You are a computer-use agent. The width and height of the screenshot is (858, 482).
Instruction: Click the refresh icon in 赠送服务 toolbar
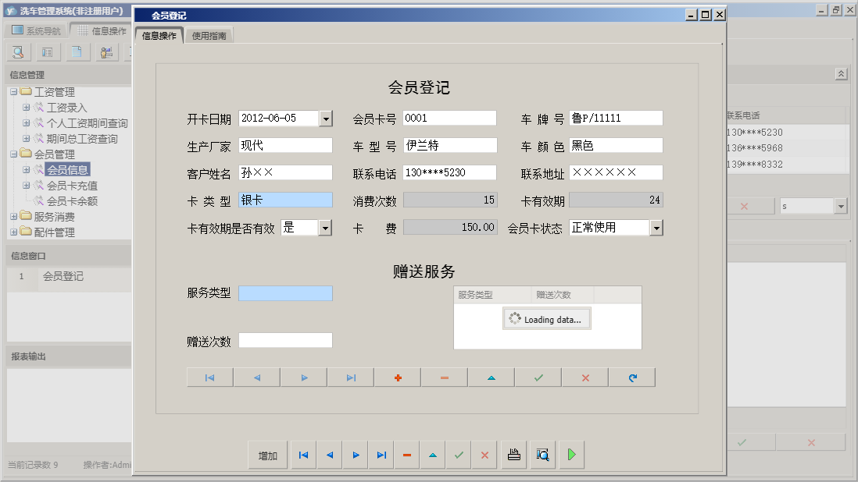tap(631, 377)
